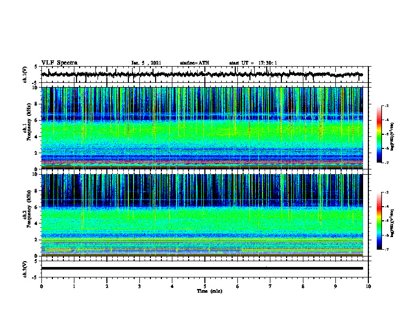Click the "-3" value on ch.2 colorbar

coord(387,192)
